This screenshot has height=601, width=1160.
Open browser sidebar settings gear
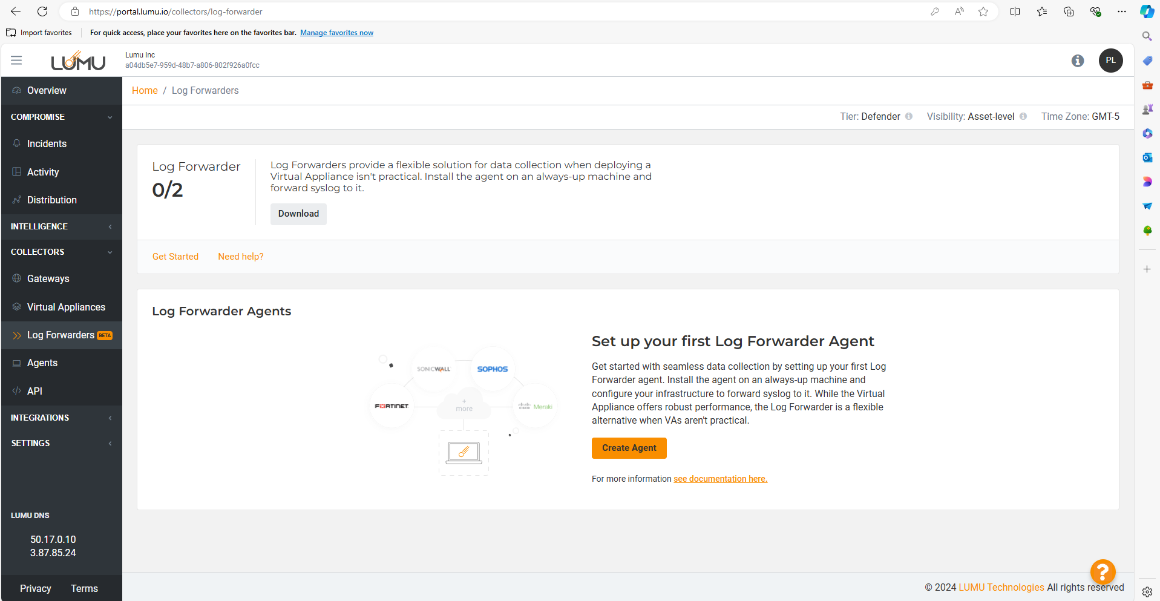click(x=1147, y=592)
